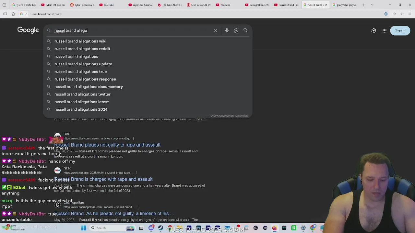Open NPR result options three dots

(x=136, y=173)
